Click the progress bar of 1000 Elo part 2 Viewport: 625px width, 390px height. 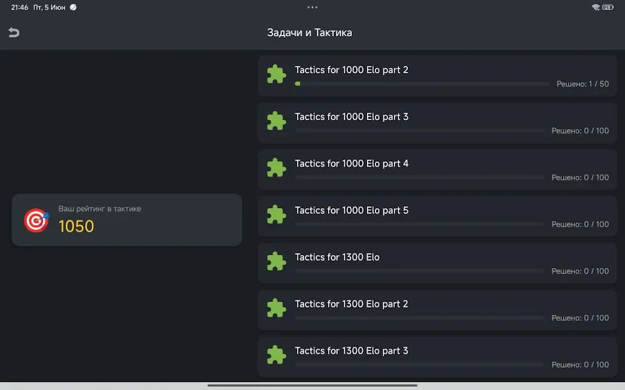422,84
